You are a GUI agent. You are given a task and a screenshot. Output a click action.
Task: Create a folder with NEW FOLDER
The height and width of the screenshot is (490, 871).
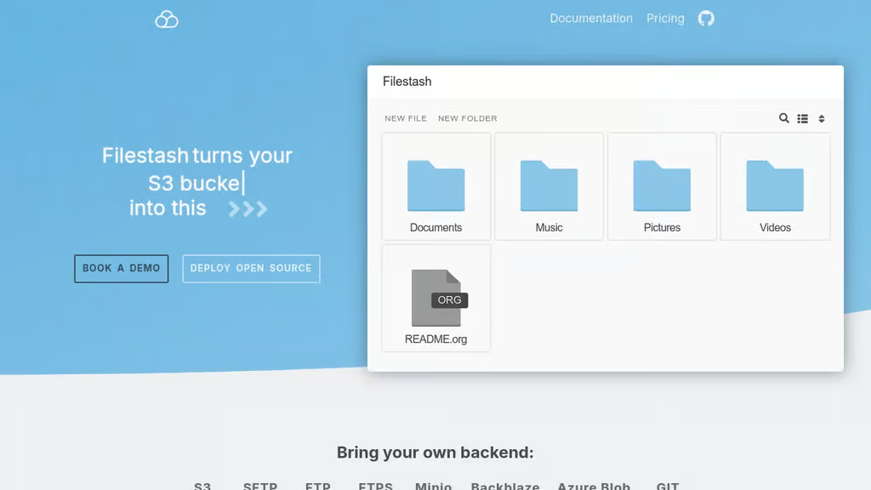(x=467, y=118)
